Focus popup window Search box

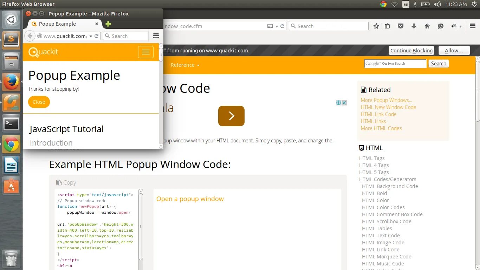(125, 36)
